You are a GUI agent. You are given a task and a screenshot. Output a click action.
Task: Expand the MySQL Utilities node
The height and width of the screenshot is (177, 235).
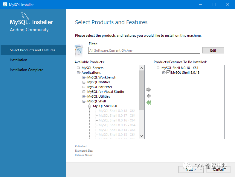(84, 97)
